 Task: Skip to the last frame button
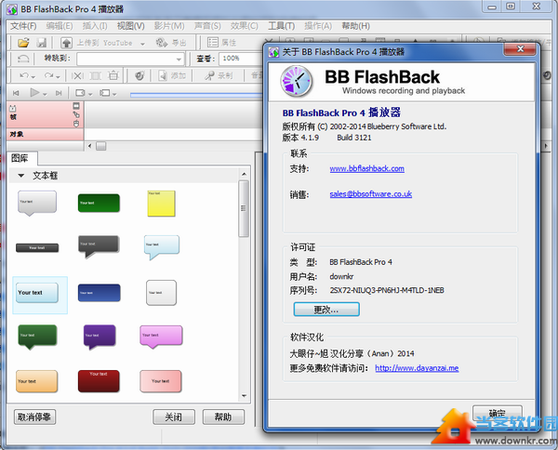59,93
